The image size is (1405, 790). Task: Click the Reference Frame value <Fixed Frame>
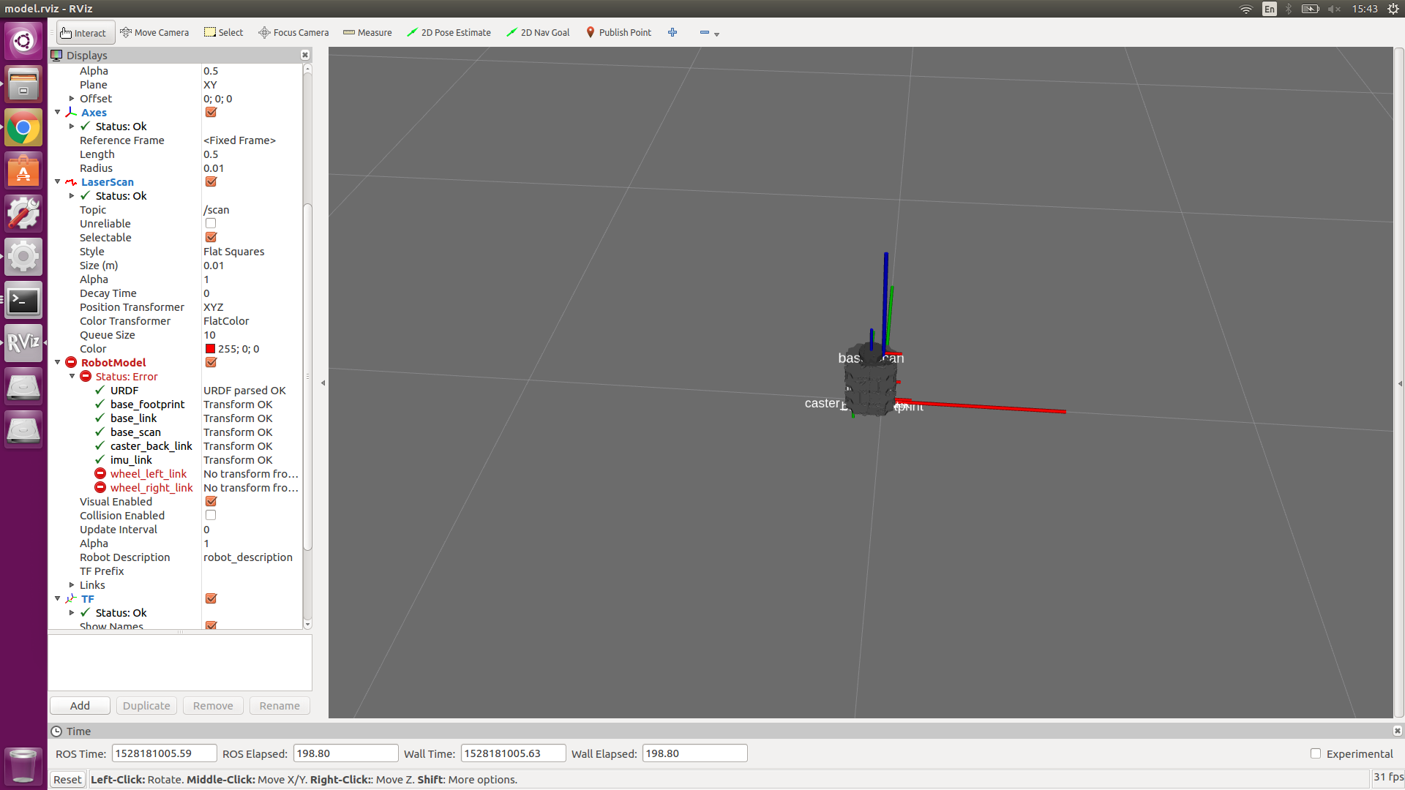tap(240, 140)
